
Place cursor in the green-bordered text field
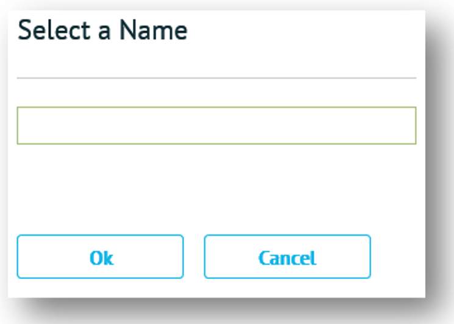tap(216, 126)
